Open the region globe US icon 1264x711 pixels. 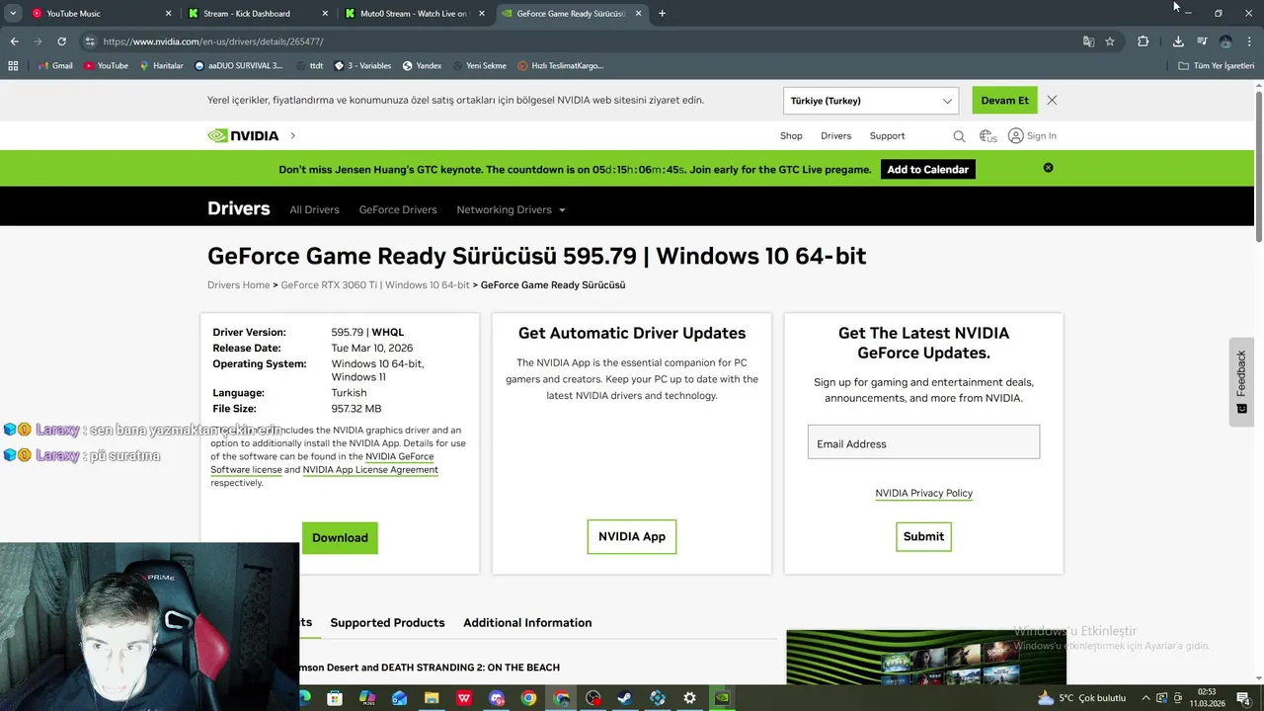tap(987, 136)
